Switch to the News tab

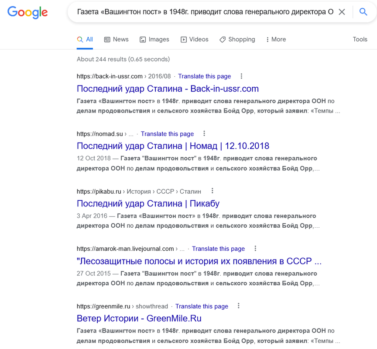[117, 39]
